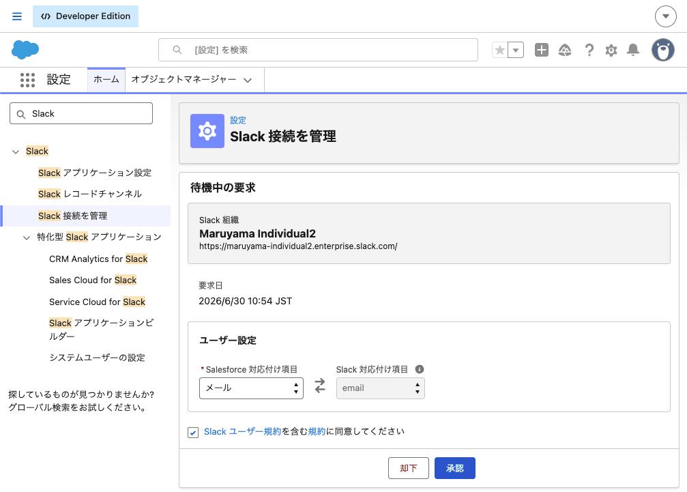The width and height of the screenshot is (687, 492).
Task: Click the purple gear page header icon
Action: 207,131
